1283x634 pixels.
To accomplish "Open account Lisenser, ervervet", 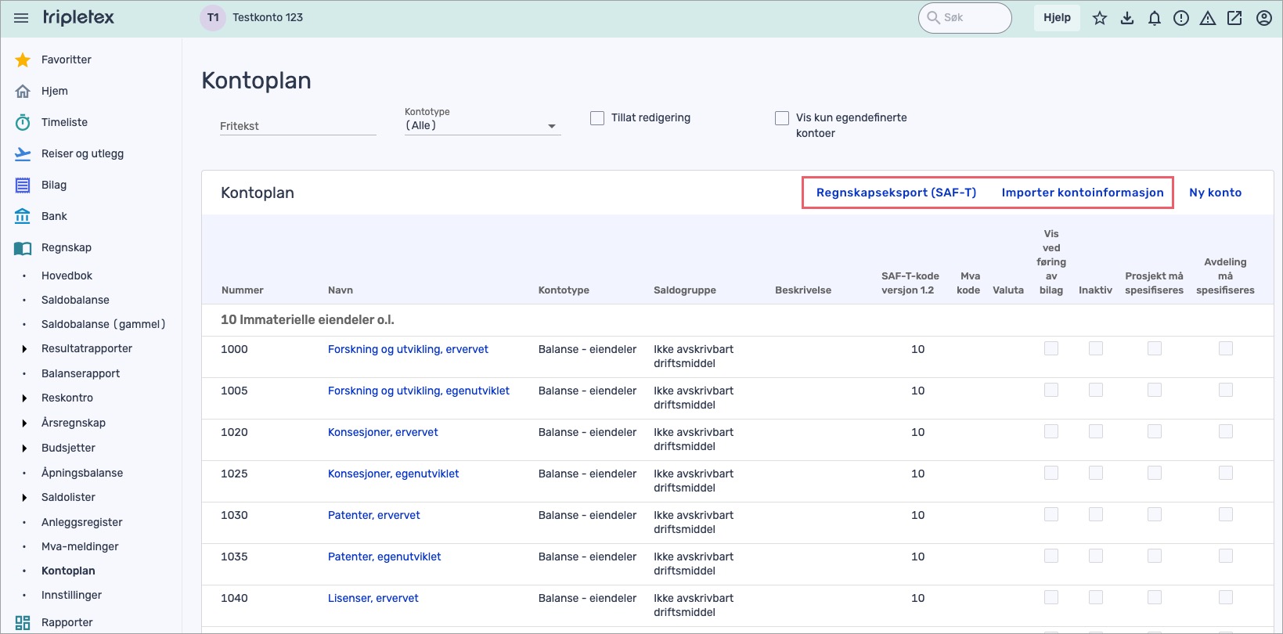I will coord(373,598).
